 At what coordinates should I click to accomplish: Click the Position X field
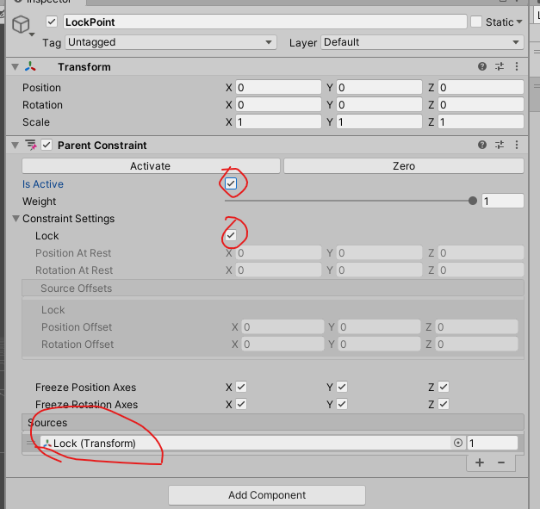278,88
